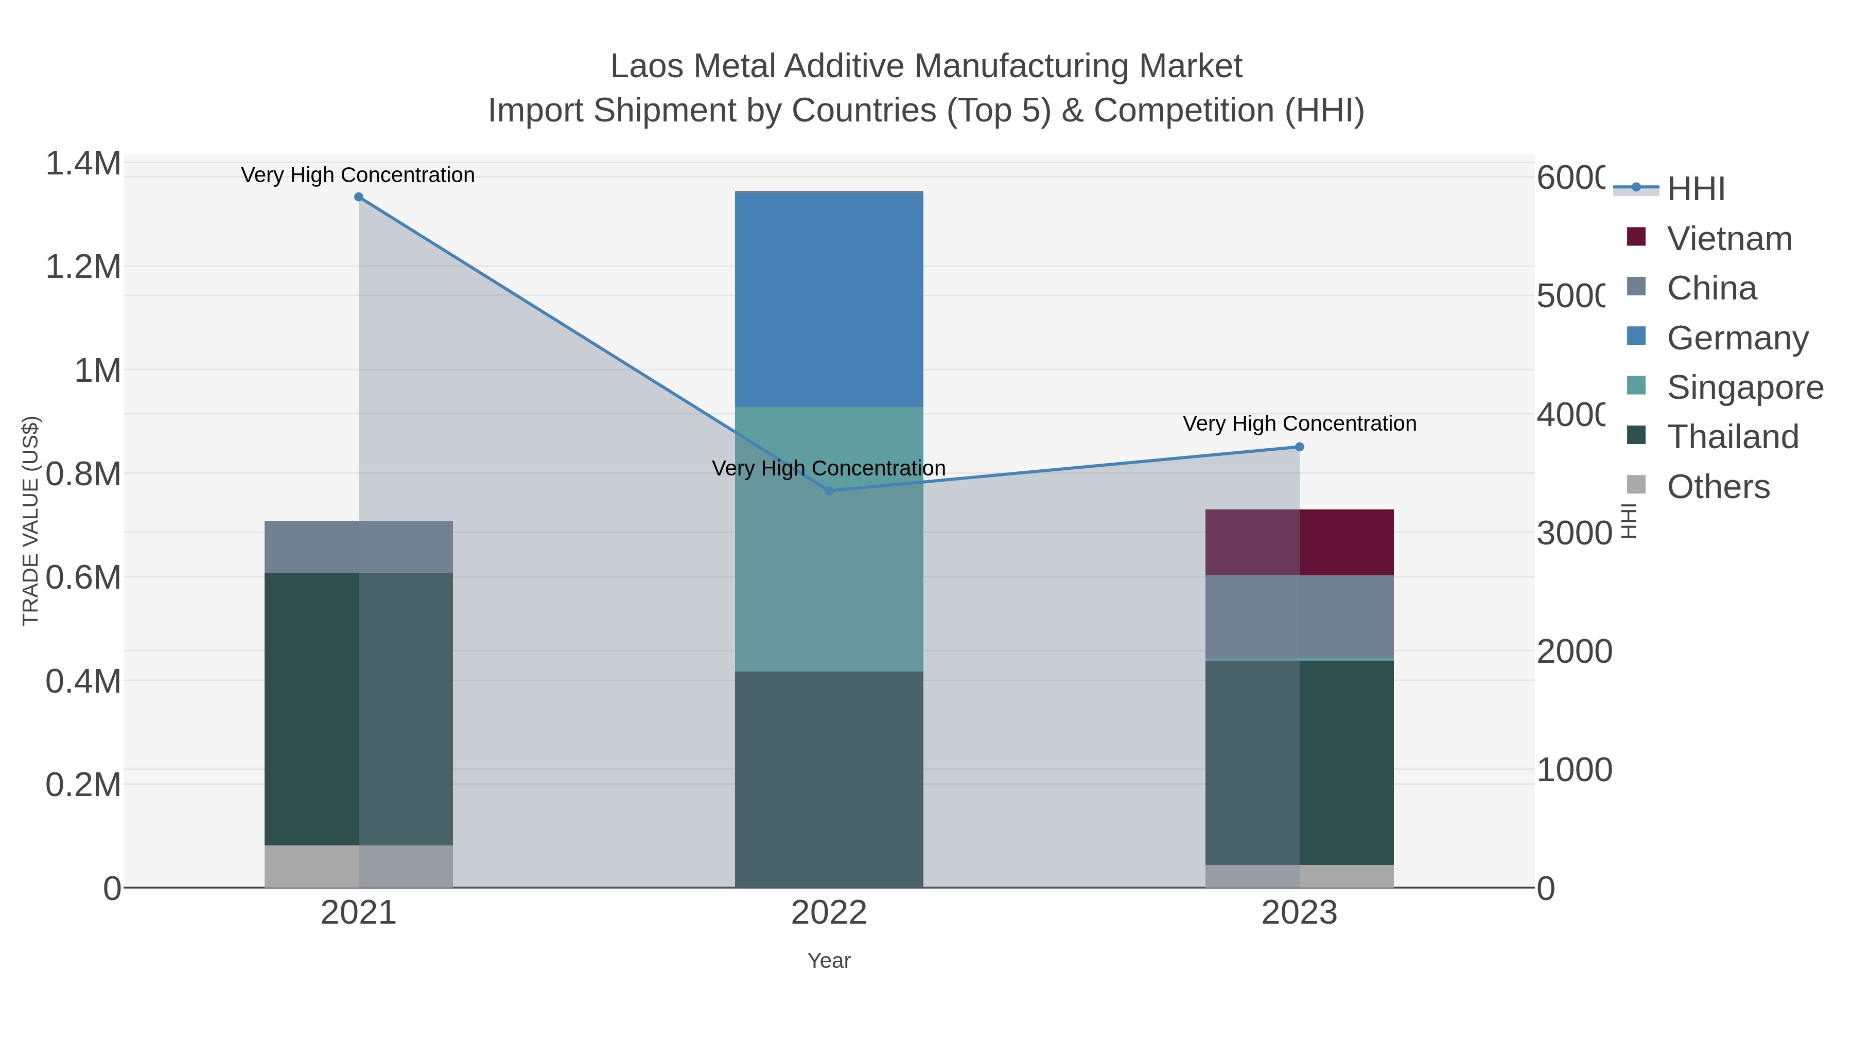Click the 2021 HHI data point
The width and height of the screenshot is (1853, 1042).
pyautogui.click(x=359, y=197)
